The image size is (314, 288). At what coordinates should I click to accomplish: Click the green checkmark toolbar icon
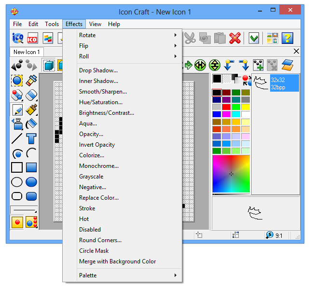click(x=254, y=38)
